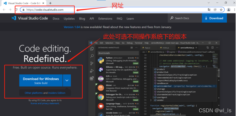This screenshot has height=116, width=236.
Task: Reload the page with the refresh icon
Action: (x=16, y=10)
